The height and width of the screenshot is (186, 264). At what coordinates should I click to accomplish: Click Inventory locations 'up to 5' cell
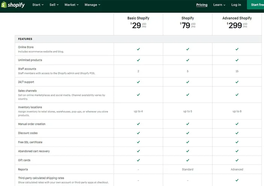(187, 111)
